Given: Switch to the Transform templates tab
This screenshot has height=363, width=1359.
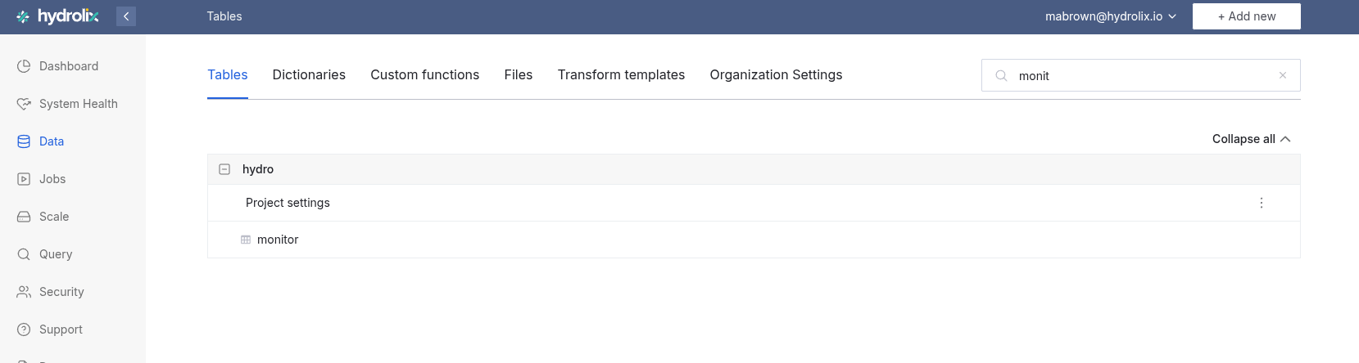Looking at the screenshot, I should click(621, 75).
